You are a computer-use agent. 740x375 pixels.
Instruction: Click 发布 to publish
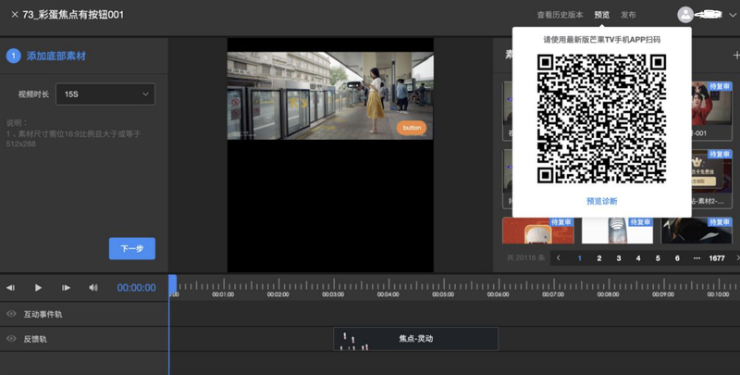[628, 15]
